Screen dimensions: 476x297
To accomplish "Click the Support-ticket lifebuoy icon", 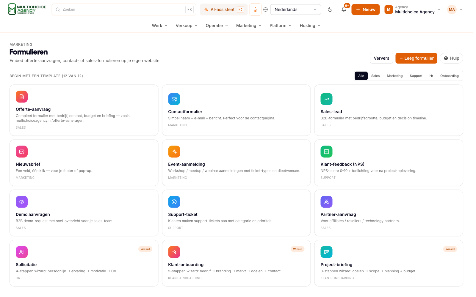I will 174,202.
